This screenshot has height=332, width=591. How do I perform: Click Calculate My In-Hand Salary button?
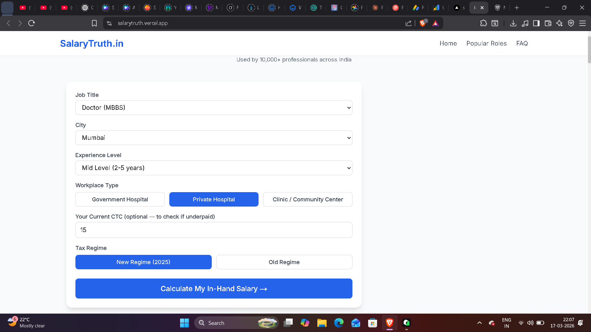pos(214,289)
